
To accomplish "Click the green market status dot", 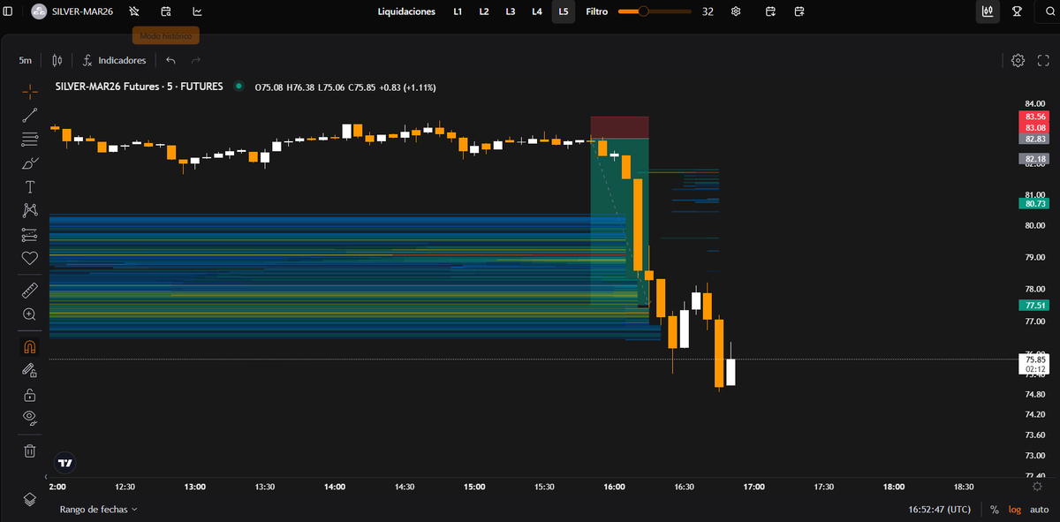I will click(238, 87).
